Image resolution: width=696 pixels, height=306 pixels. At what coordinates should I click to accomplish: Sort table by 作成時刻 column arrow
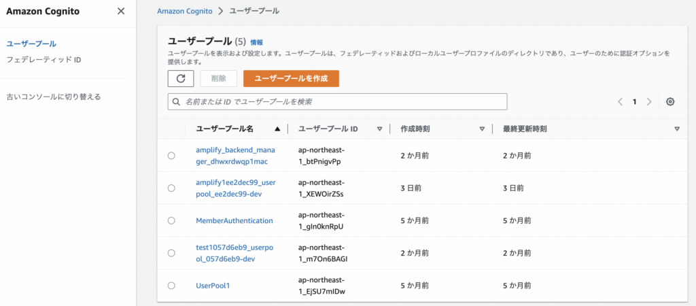pos(482,129)
